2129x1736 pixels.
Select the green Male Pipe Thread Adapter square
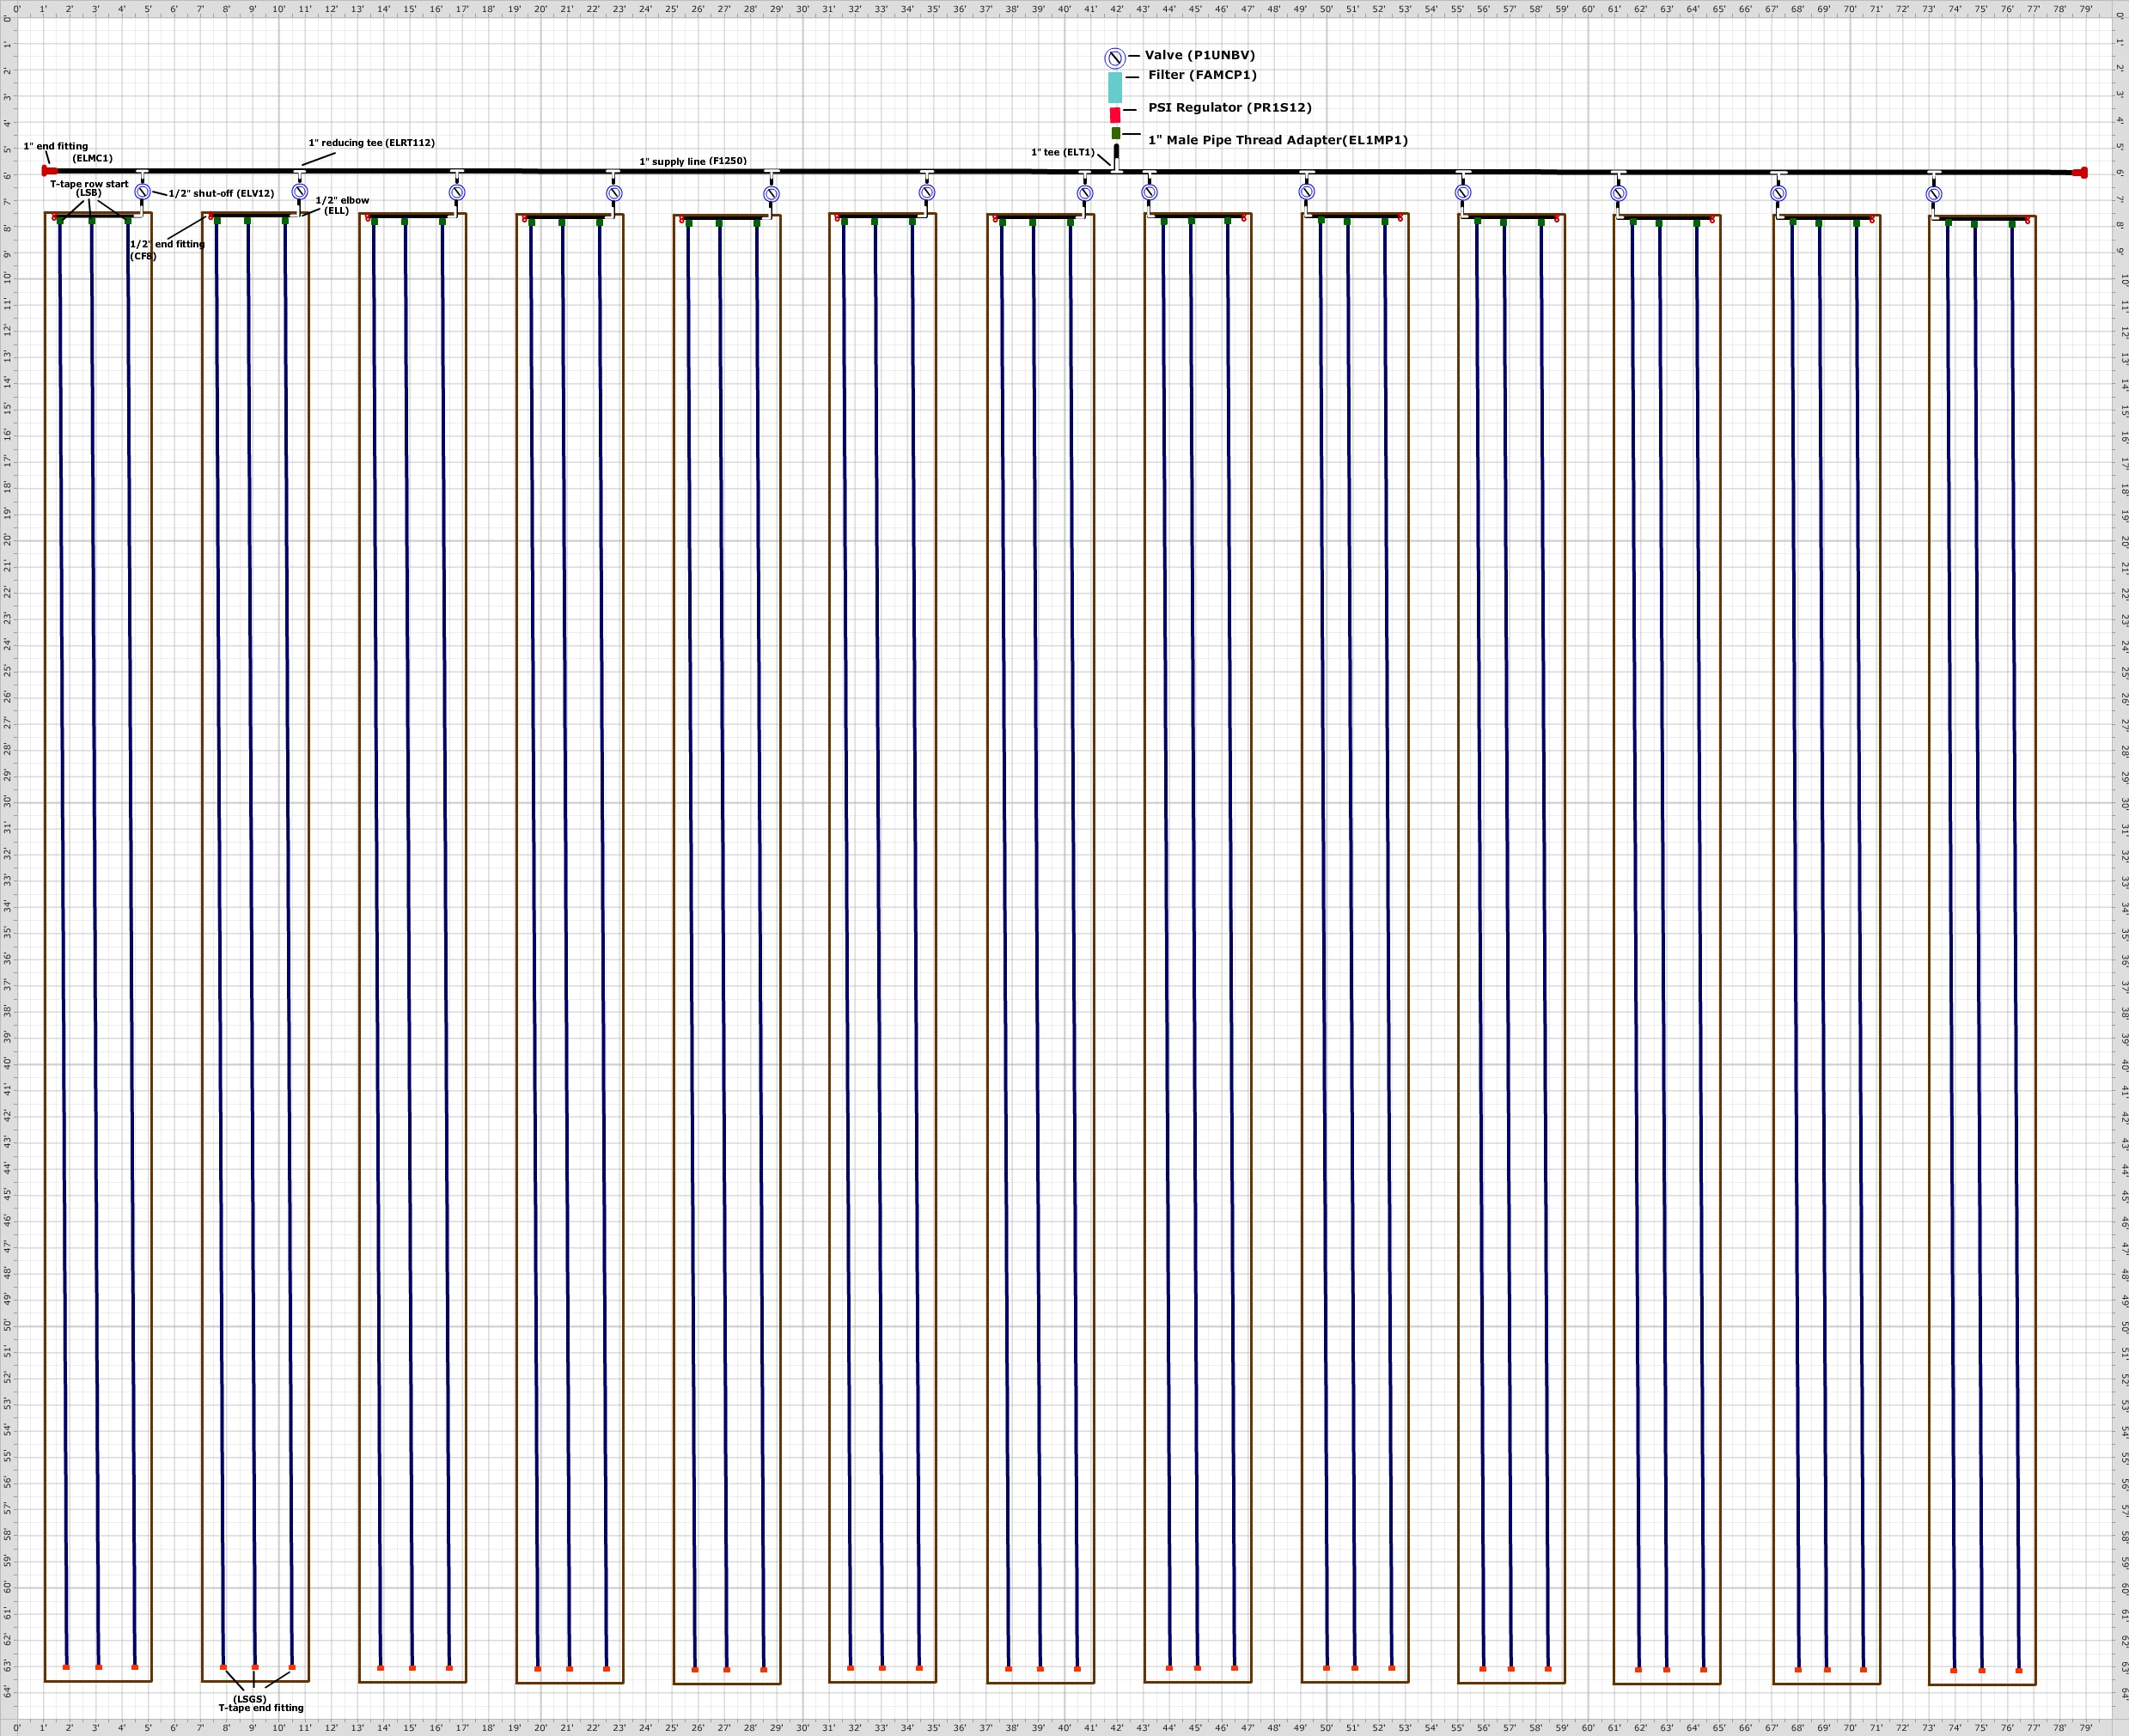point(1116,133)
